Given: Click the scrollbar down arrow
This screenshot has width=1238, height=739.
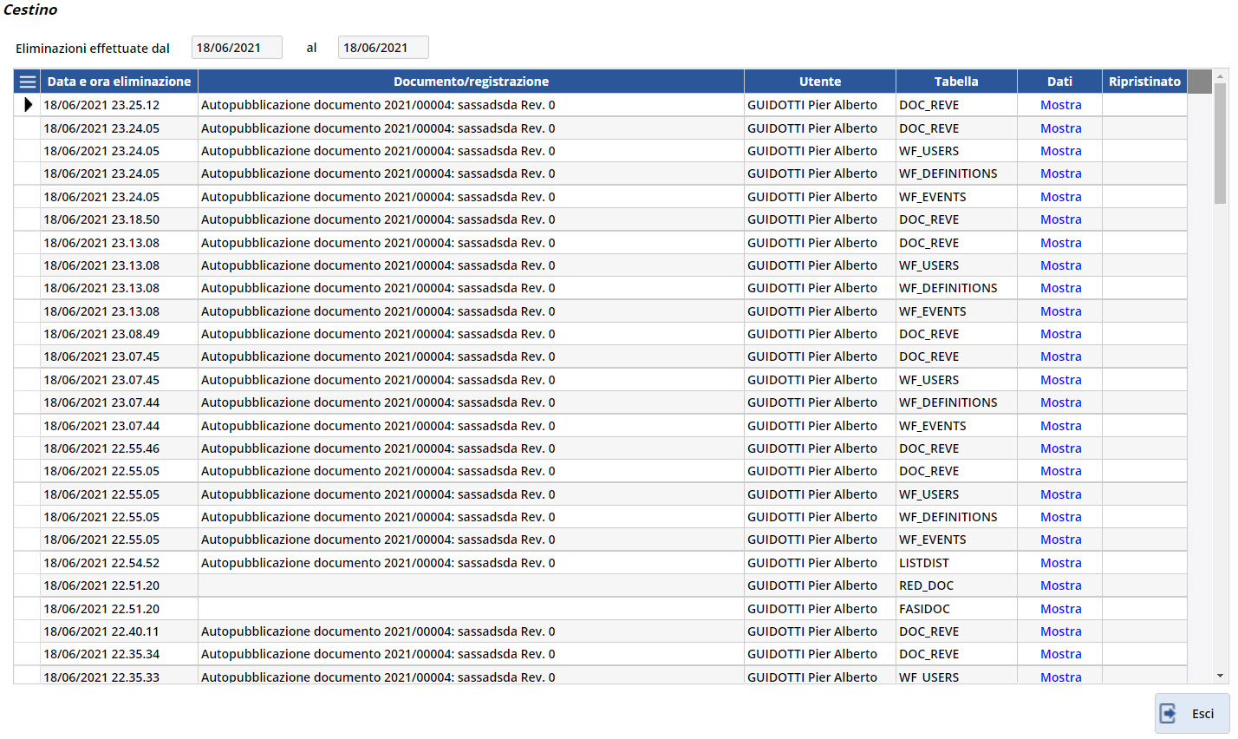Looking at the screenshot, I should click(1221, 676).
